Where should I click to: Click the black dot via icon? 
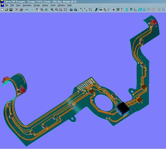(x=114, y=9)
